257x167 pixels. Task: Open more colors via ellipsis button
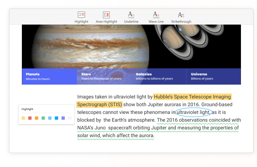(x=70, y=118)
